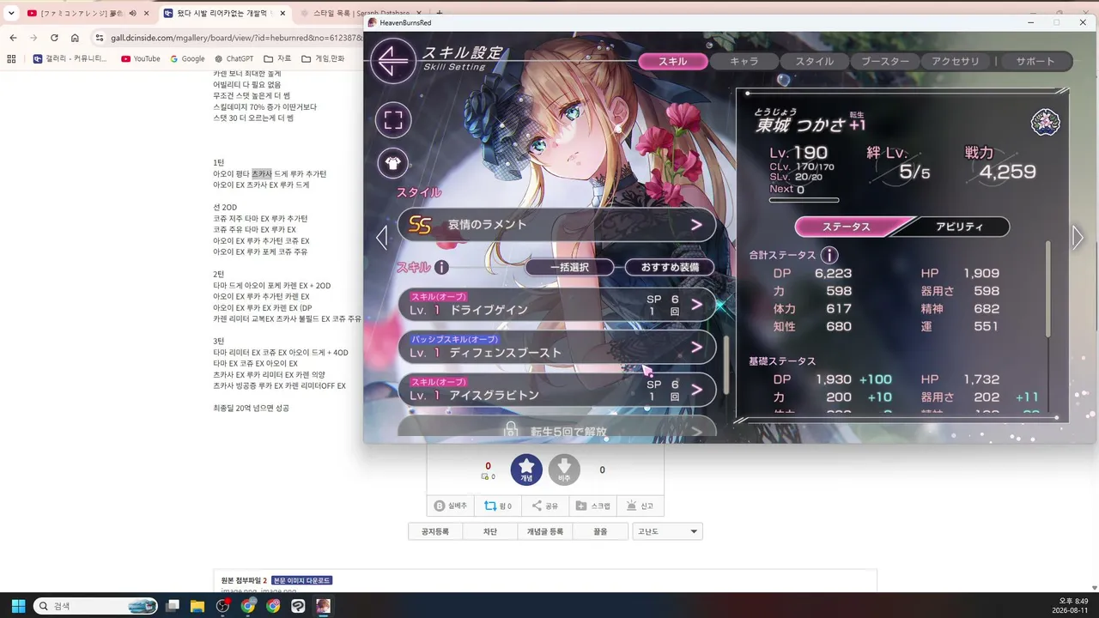Click the info icon beside 合計ステータス
The width and height of the screenshot is (1099, 618).
829,255
